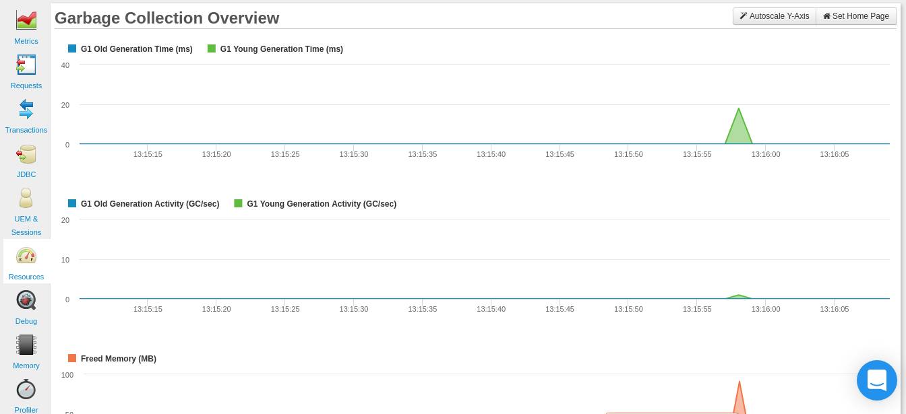Click the Requests label in sidebar

click(26, 85)
